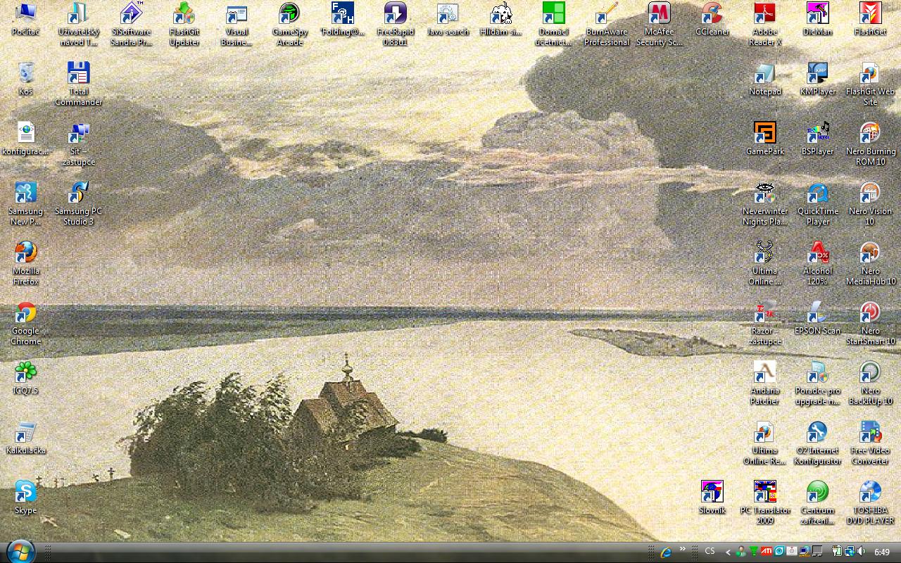The height and width of the screenshot is (563, 901).
Task: Select the McAfee Security Scan icon
Action: point(659,14)
